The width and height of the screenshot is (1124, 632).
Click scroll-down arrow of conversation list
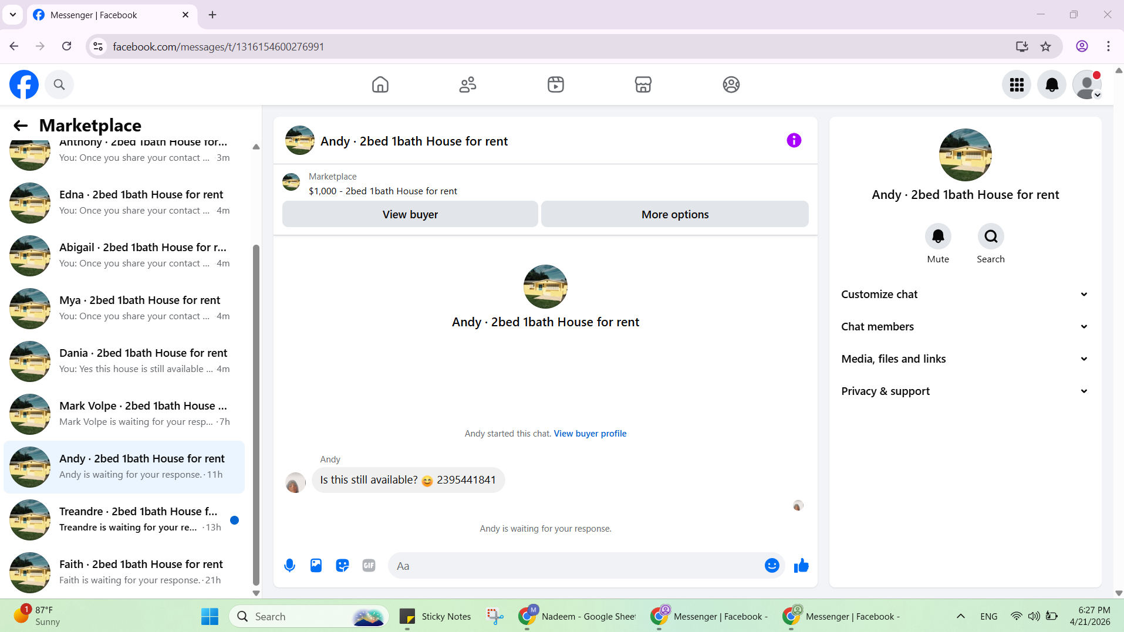tap(256, 593)
